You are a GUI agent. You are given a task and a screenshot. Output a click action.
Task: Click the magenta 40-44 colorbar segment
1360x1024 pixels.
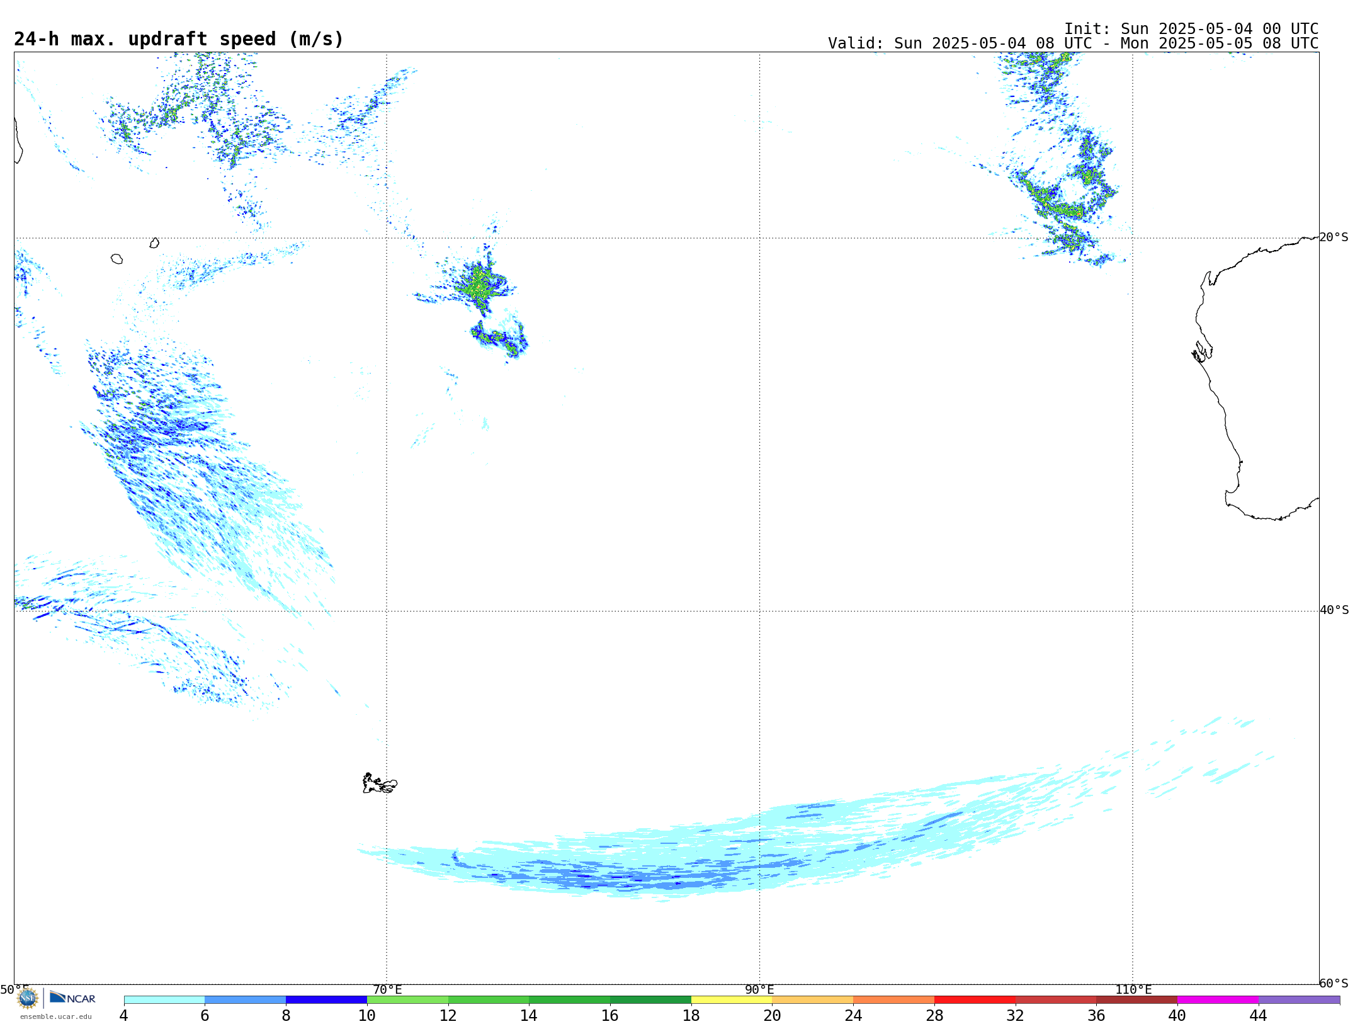(x=1218, y=999)
